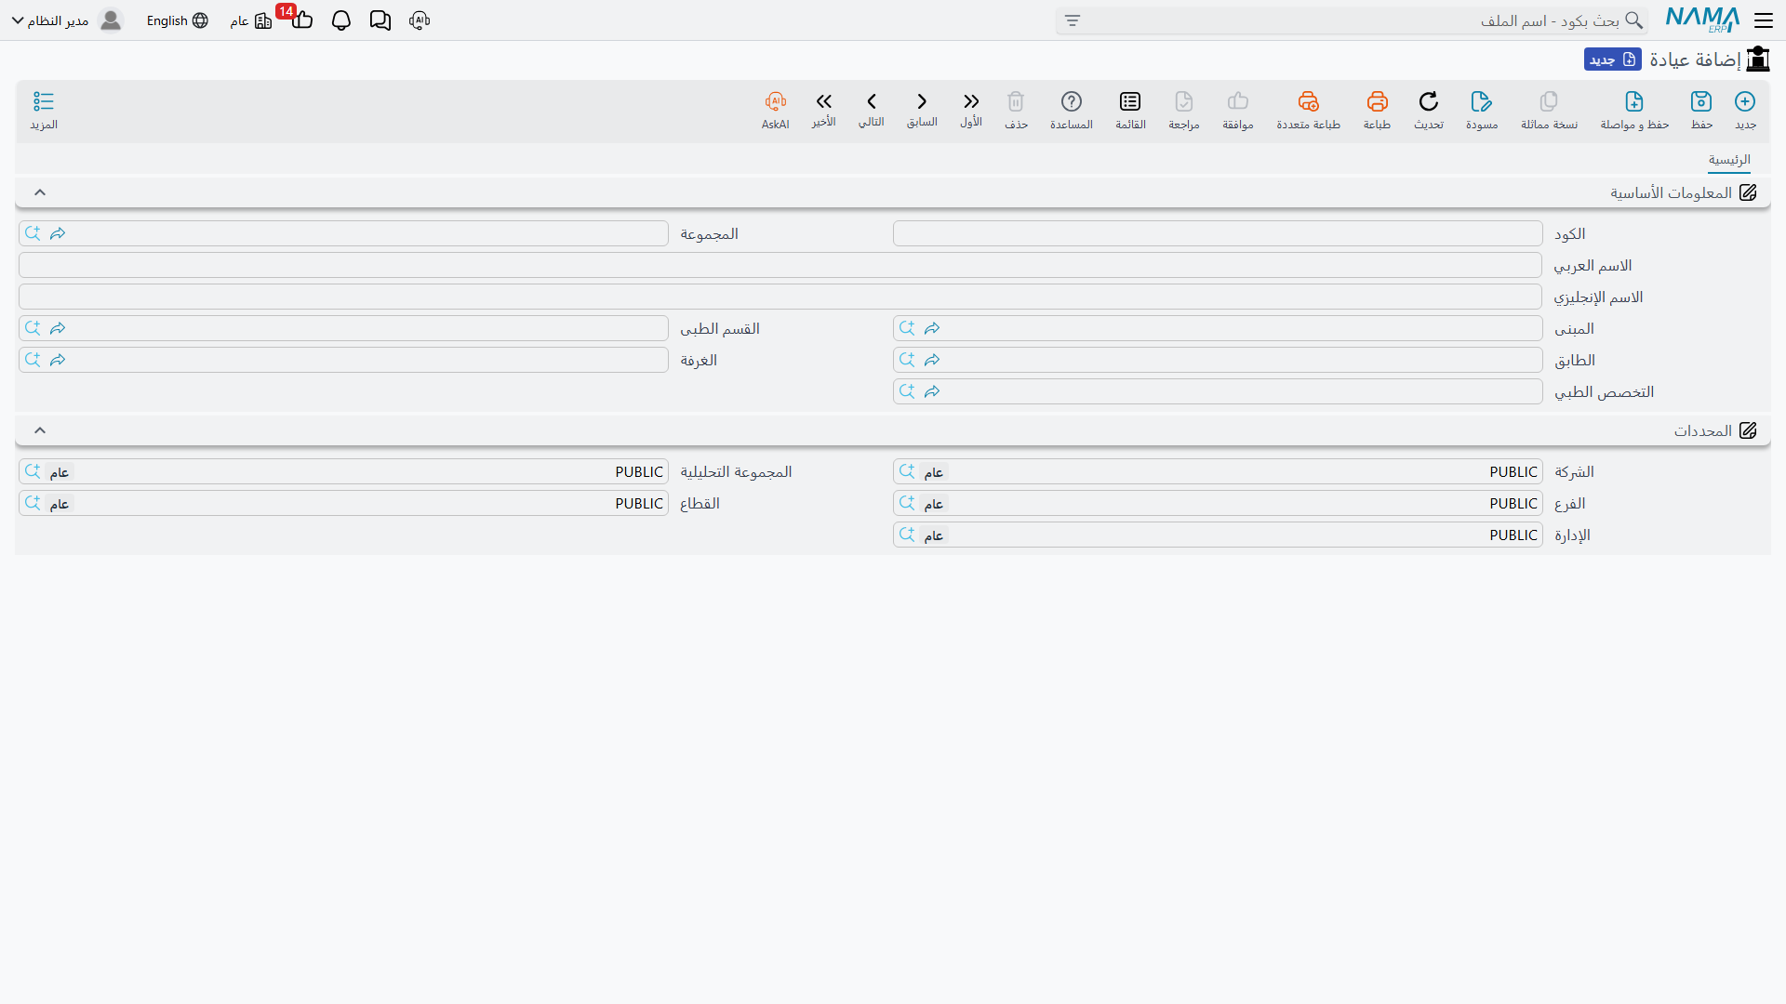The height and width of the screenshot is (1004, 1786).
Task: Save the record with حفظ icon
Action: tap(1701, 101)
